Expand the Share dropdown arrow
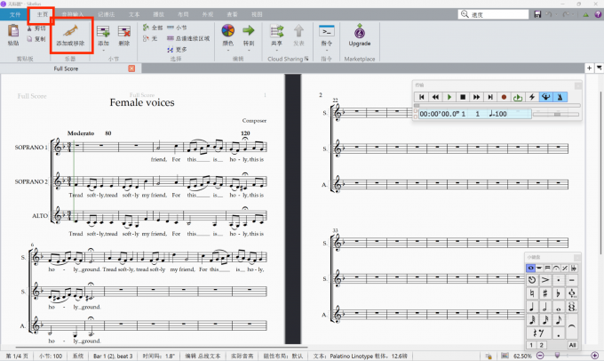Image resolution: width=604 pixels, height=361 pixels. (276, 51)
